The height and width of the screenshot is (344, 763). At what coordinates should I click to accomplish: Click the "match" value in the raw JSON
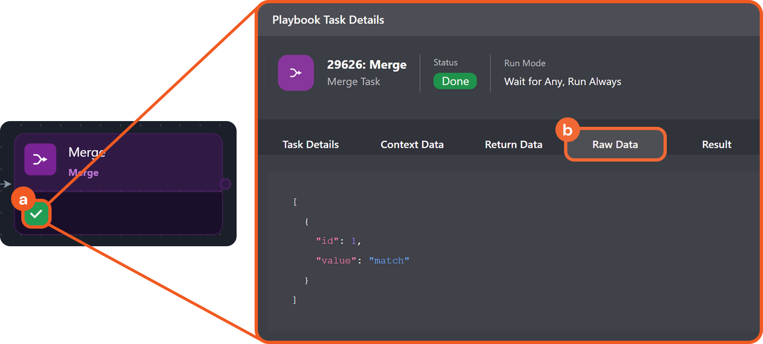pyautogui.click(x=389, y=261)
